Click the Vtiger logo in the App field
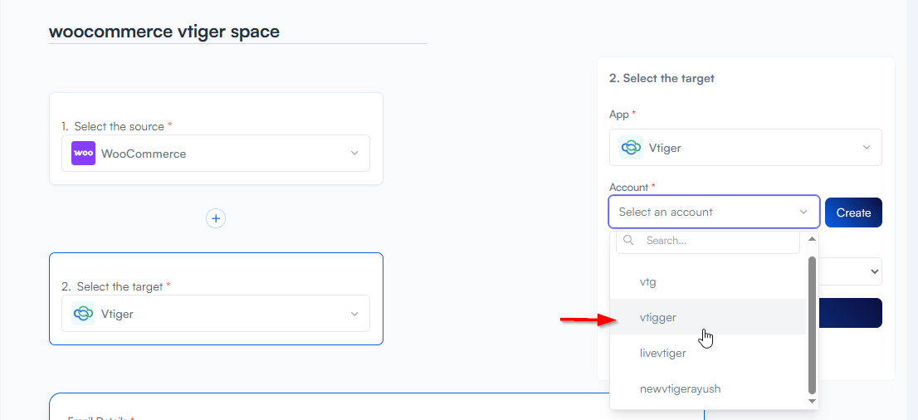Screen dimensions: 918x420 pos(631,148)
